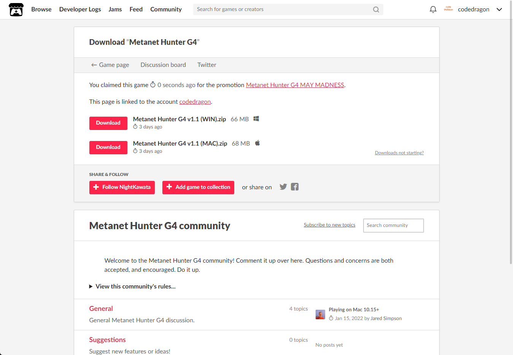Open the Feed page
This screenshot has width=513, height=355.
[136, 10]
